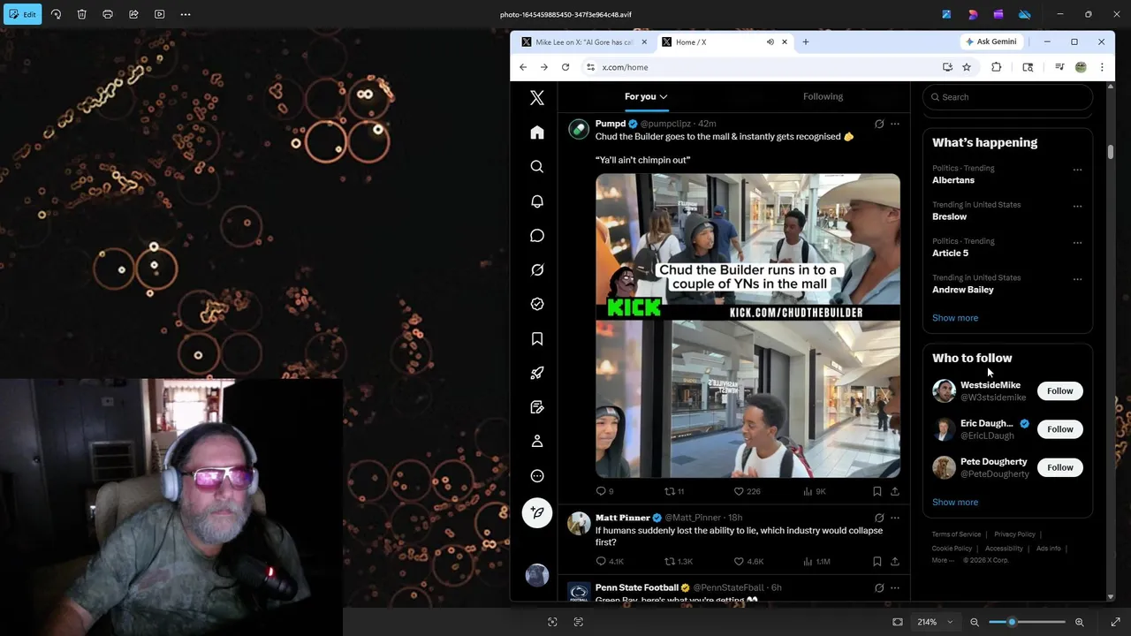Follow Pete Dougherty
The image size is (1131, 636).
(1059, 467)
